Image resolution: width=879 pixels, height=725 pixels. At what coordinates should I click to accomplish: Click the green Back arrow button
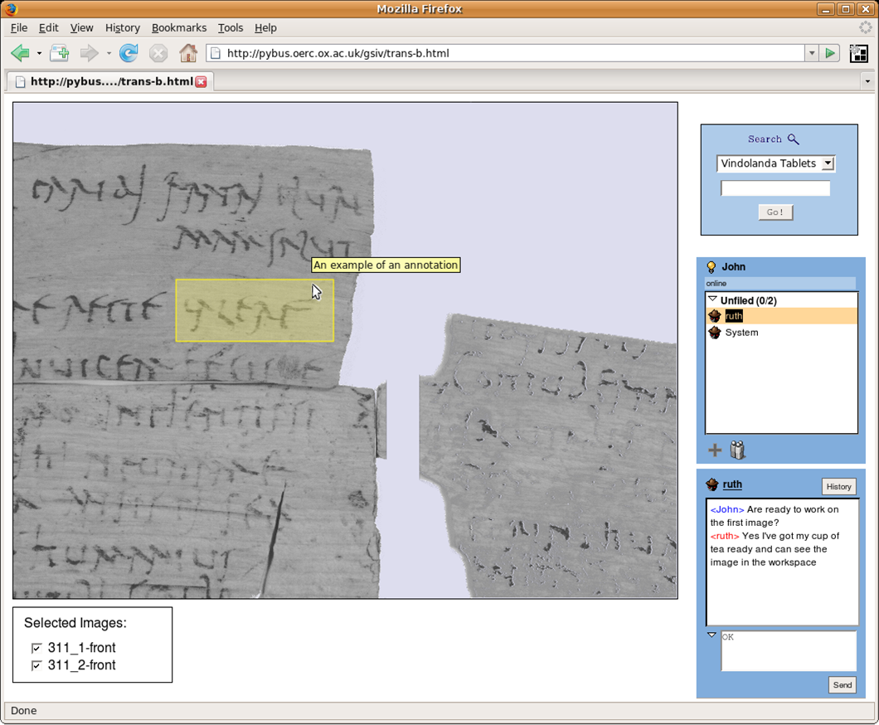tap(20, 54)
